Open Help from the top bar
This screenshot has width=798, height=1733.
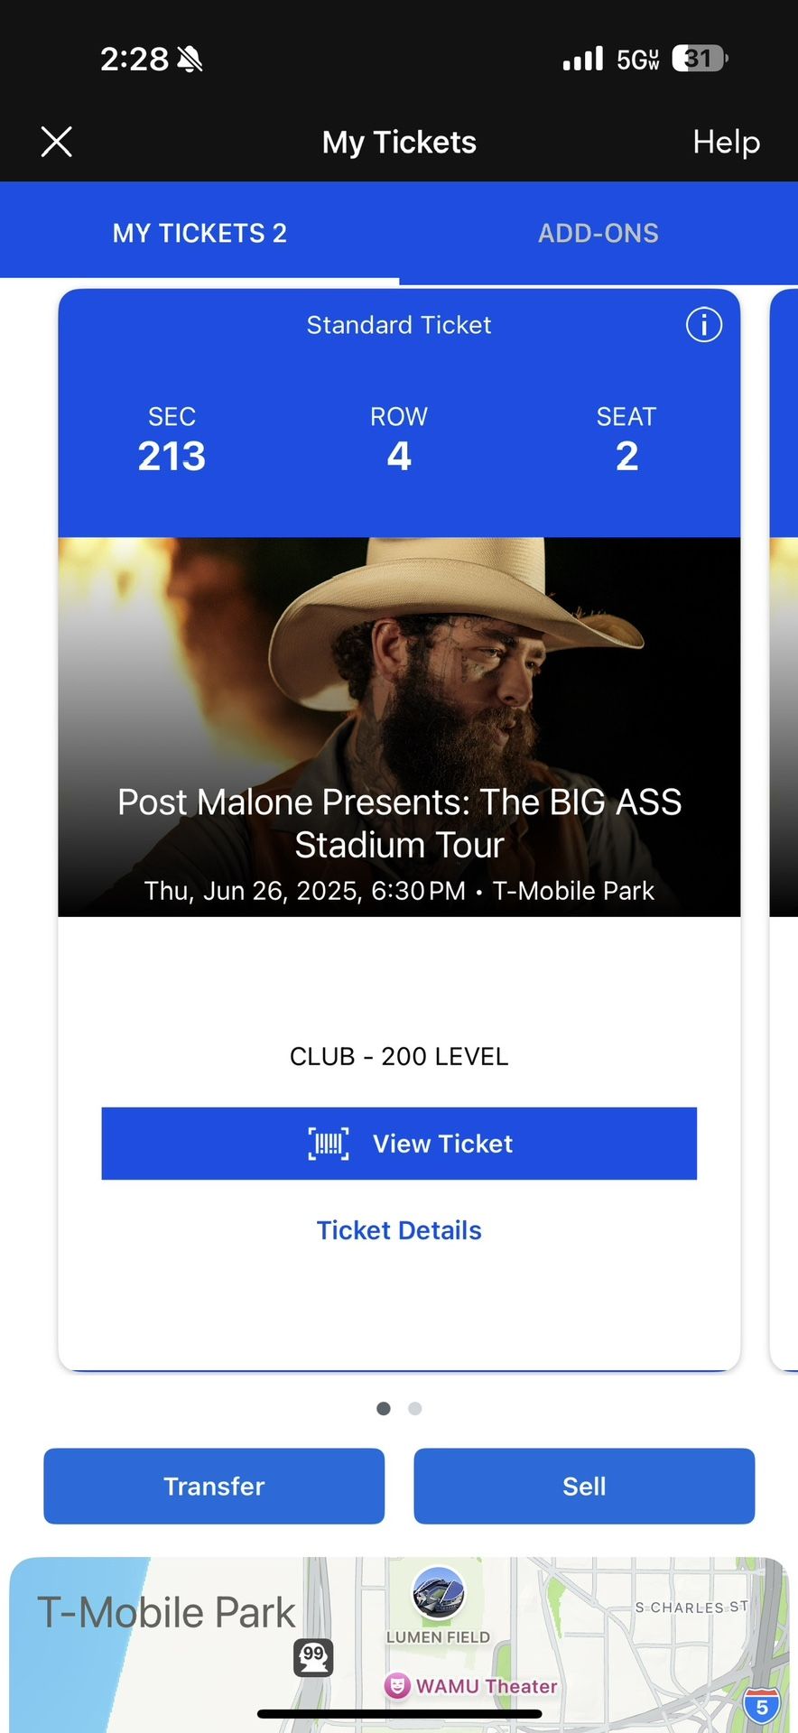coord(725,142)
